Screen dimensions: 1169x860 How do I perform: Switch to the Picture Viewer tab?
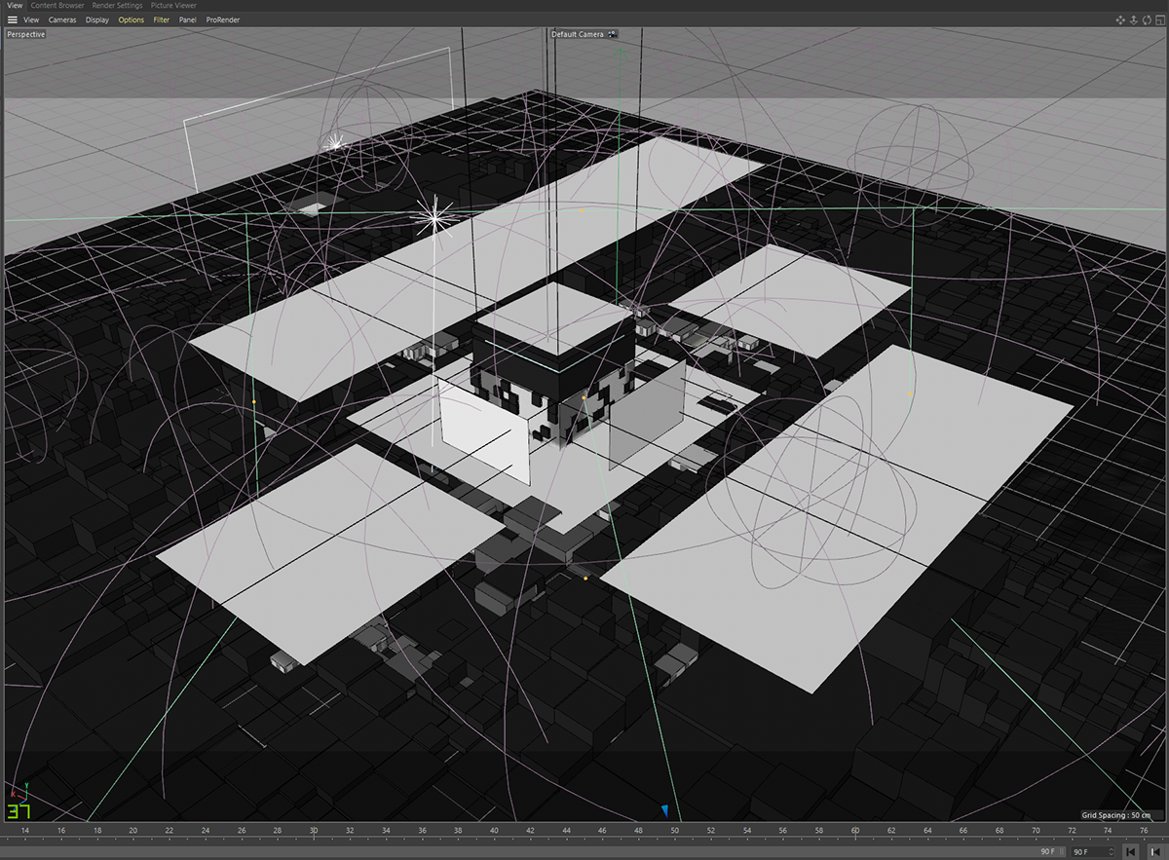point(174,5)
